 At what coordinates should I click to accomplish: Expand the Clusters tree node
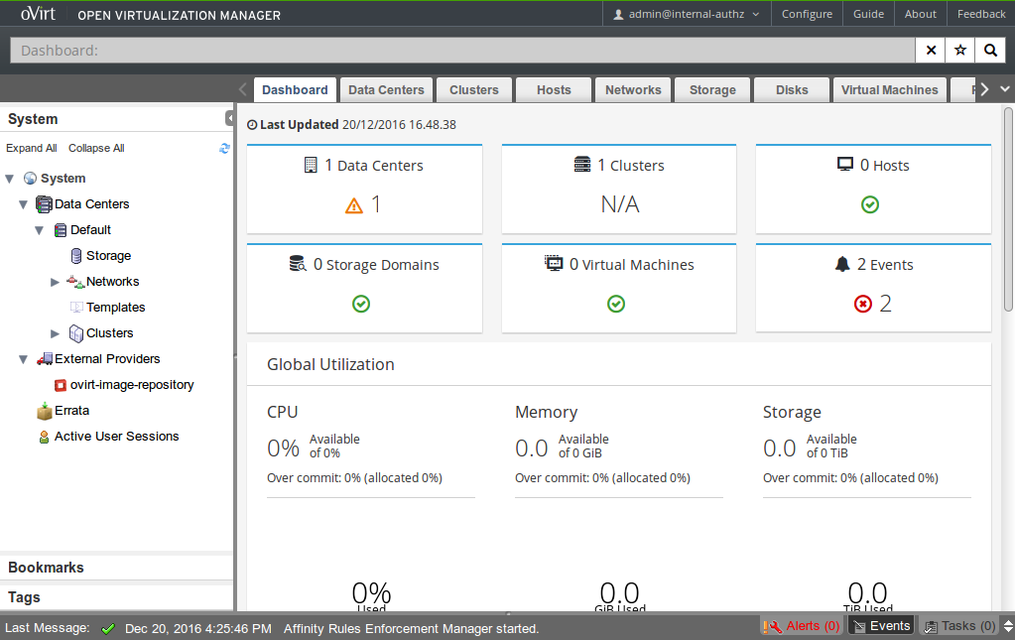55,334
